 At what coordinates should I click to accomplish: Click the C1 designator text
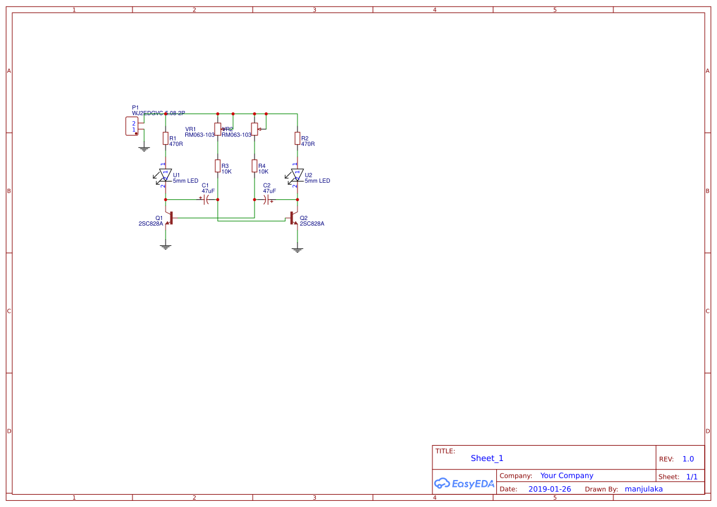click(205, 186)
